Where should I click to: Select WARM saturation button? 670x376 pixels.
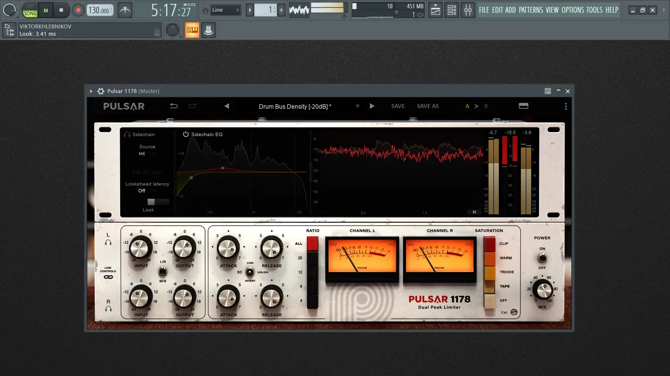pos(490,258)
